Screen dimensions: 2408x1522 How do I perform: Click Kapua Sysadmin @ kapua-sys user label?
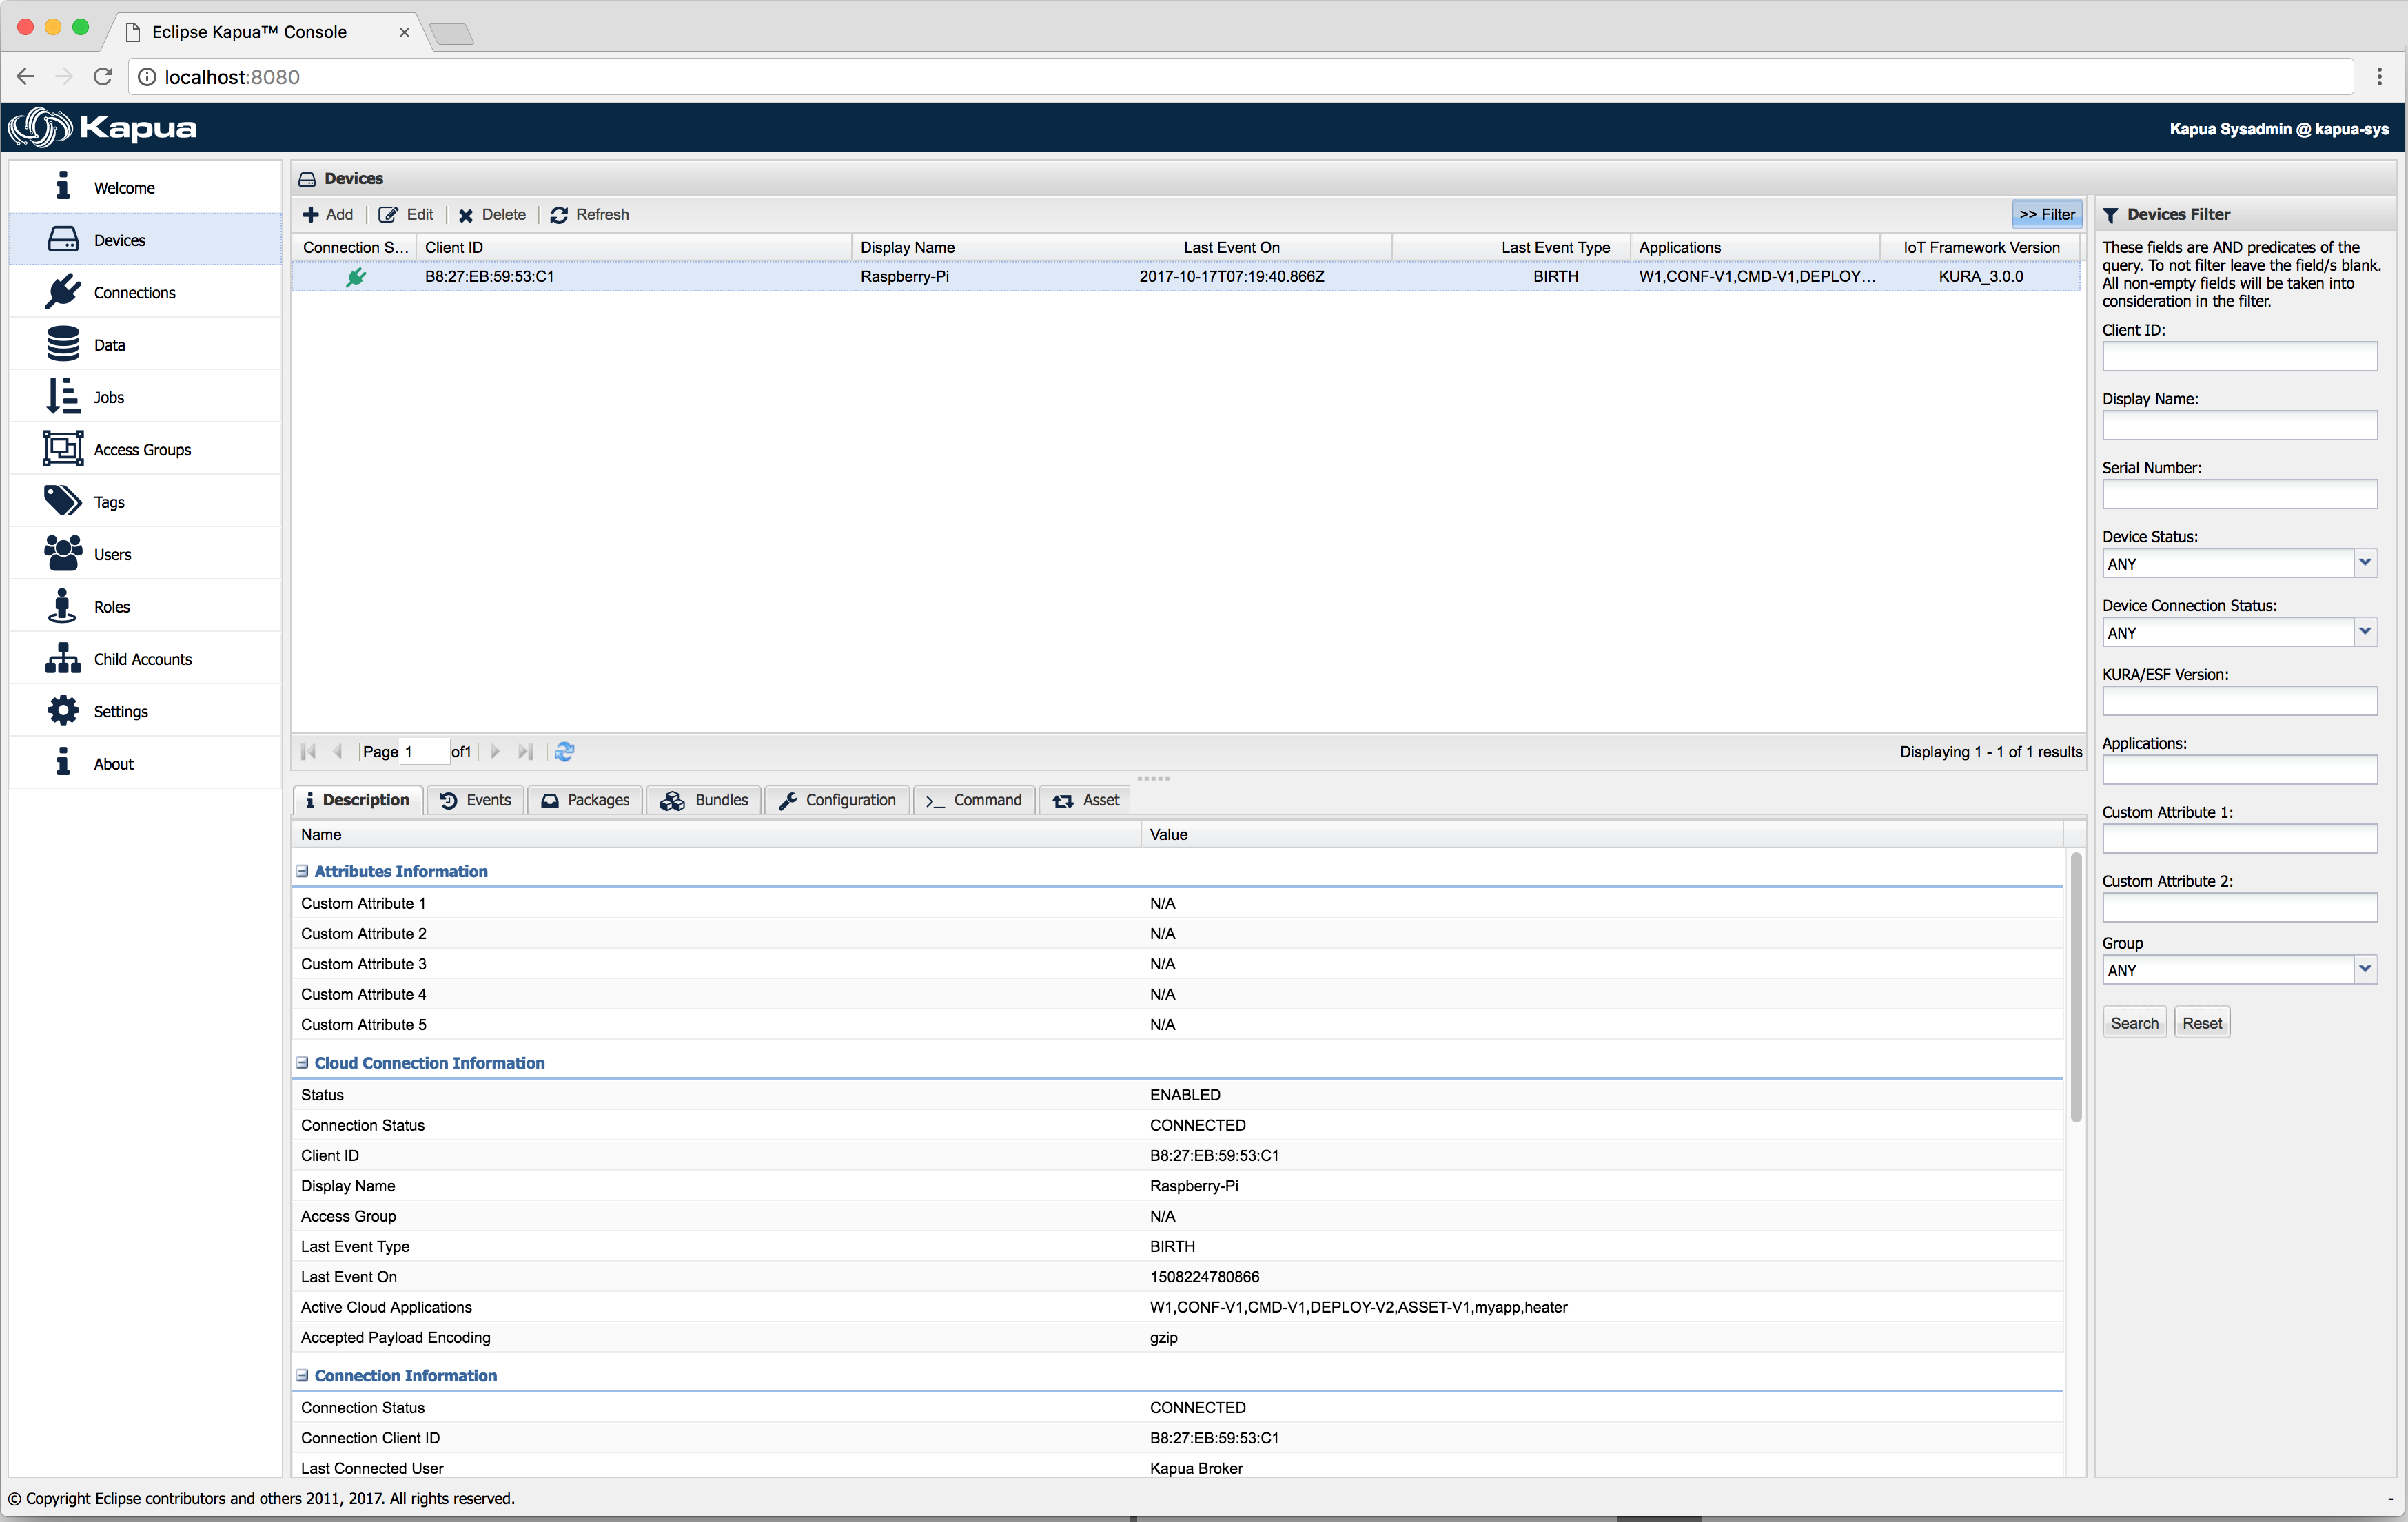[x=2279, y=129]
